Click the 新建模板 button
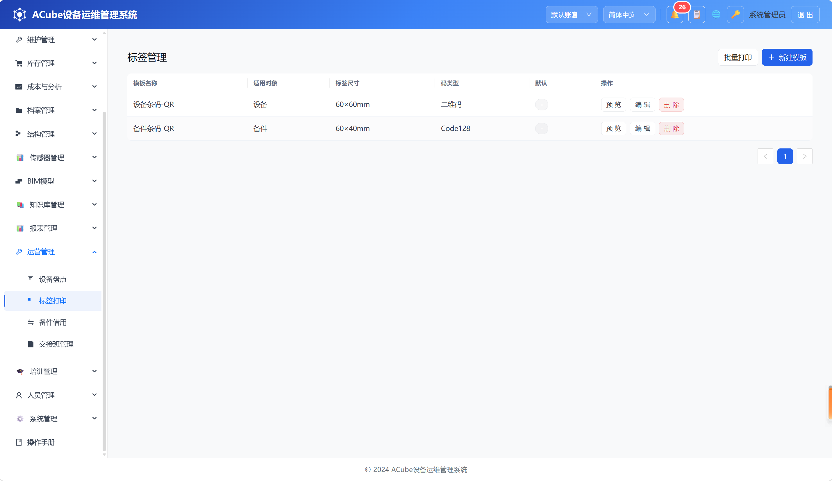The image size is (832, 481). 787,58
